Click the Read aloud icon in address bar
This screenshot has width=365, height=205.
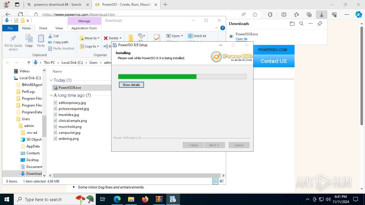point(244,15)
